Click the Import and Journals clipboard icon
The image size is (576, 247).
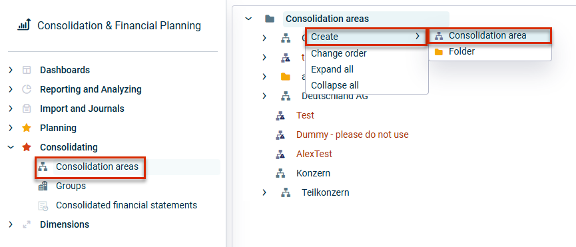coord(27,109)
